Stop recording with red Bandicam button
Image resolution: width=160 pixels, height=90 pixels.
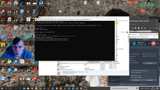pyautogui.click(x=153, y=43)
